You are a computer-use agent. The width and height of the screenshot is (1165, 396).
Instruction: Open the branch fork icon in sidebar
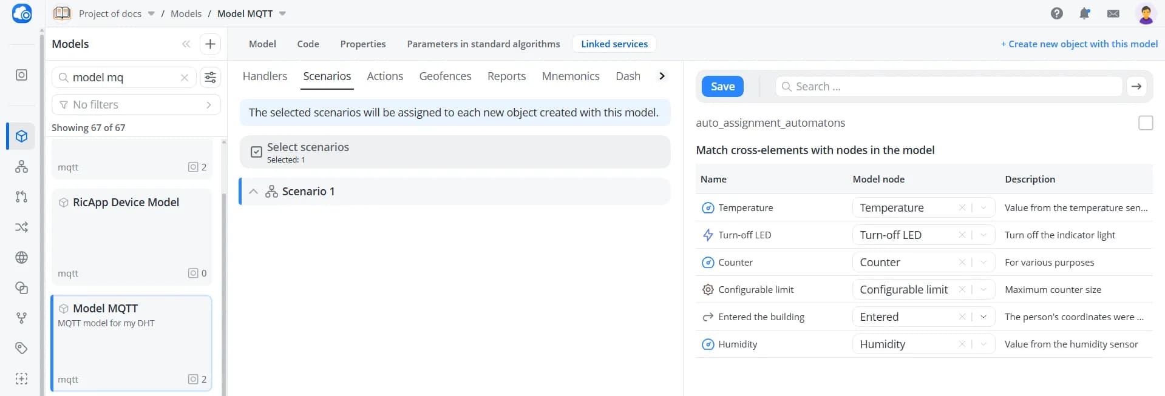click(x=21, y=318)
